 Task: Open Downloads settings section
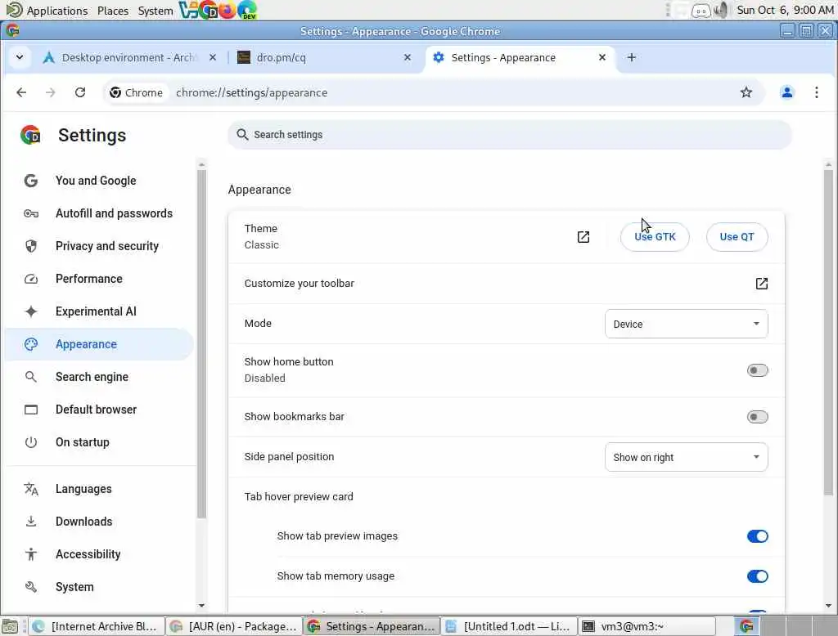click(x=99, y=522)
